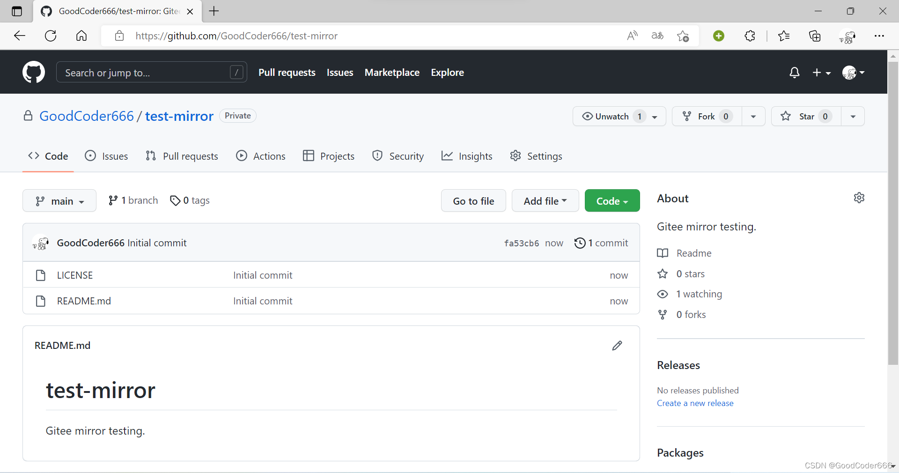899x473 pixels.
Task: Open the tab actions menu icon
Action: click(17, 11)
